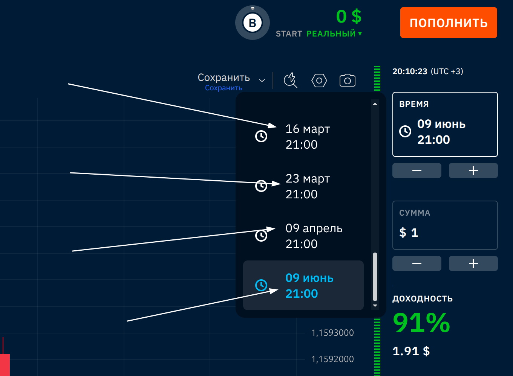Open the hexagon chart settings icon

[319, 81]
